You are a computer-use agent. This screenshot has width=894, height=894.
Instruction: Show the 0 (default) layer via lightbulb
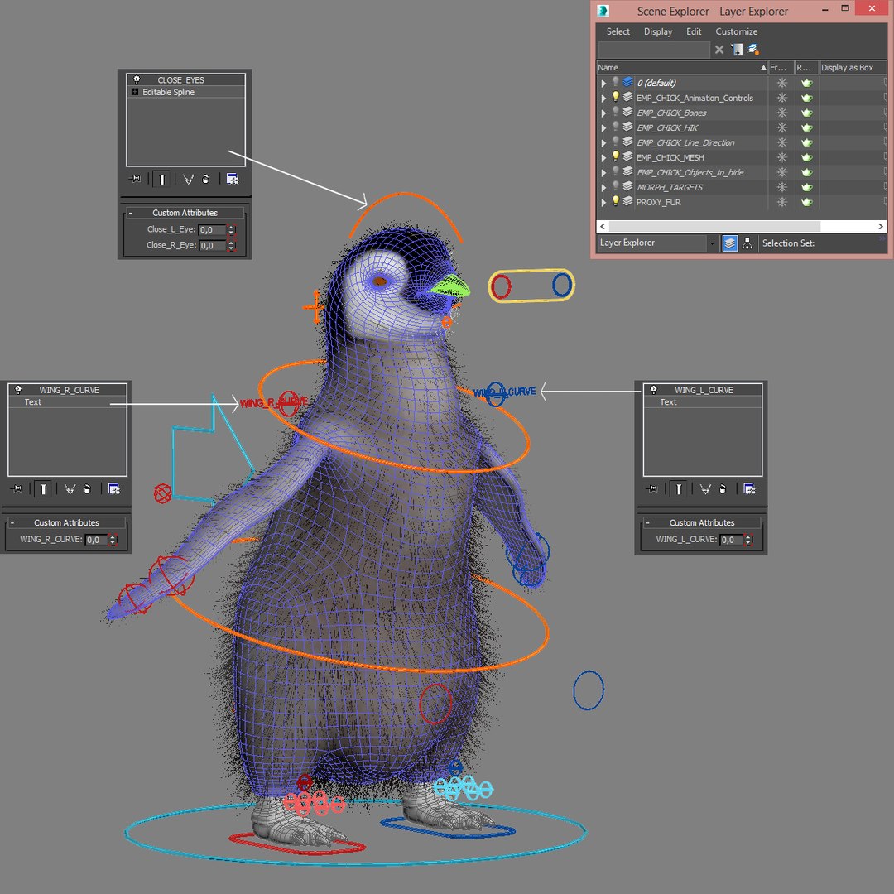point(616,82)
